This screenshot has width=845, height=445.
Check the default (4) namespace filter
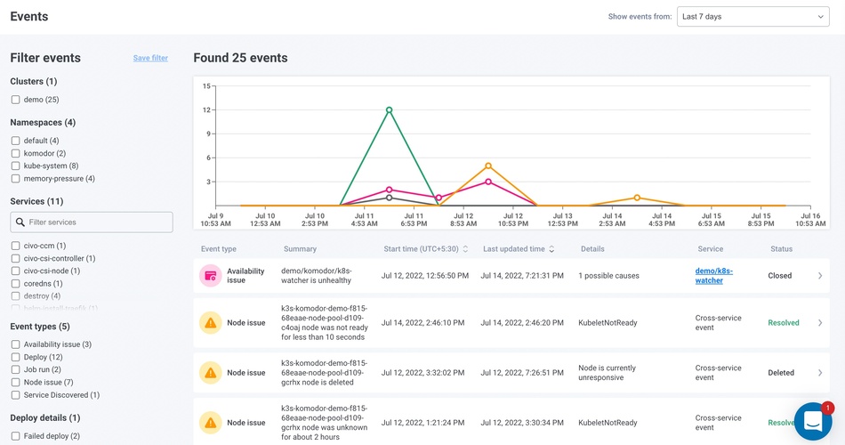(x=16, y=141)
